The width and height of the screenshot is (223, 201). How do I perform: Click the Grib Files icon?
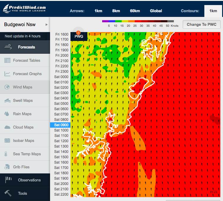click(x=7, y=167)
